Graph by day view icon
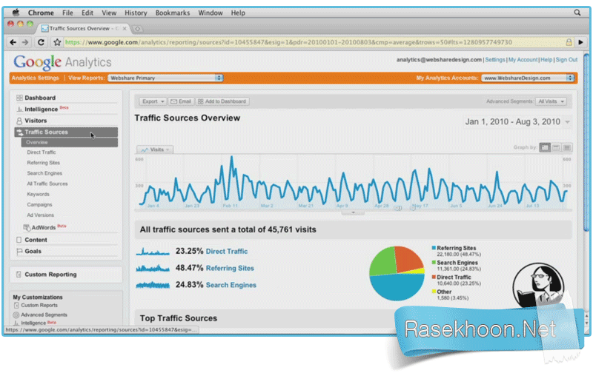 pos(545,147)
